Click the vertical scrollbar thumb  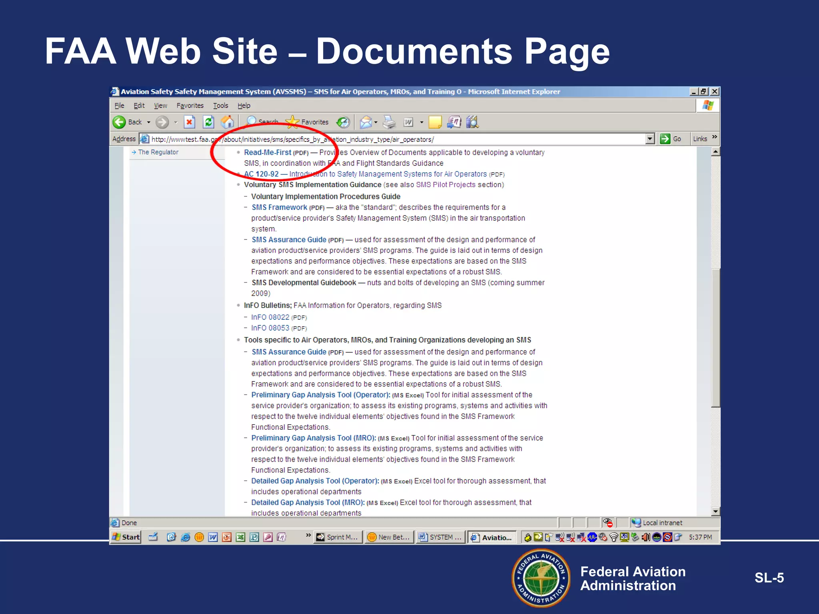[716, 338]
